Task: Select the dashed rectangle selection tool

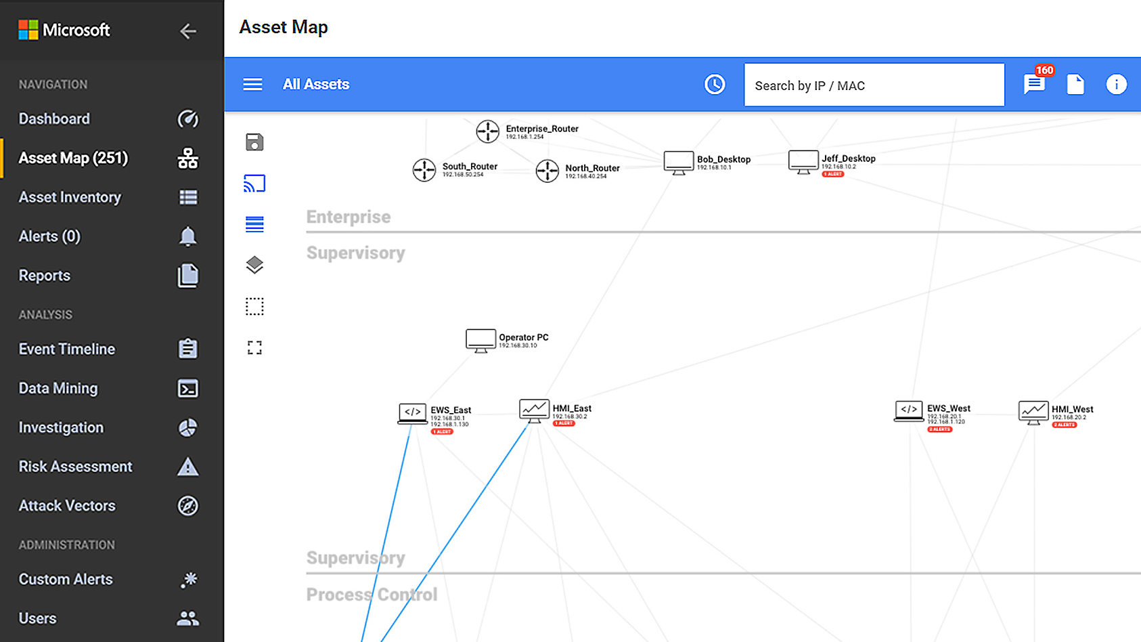Action: 254,307
